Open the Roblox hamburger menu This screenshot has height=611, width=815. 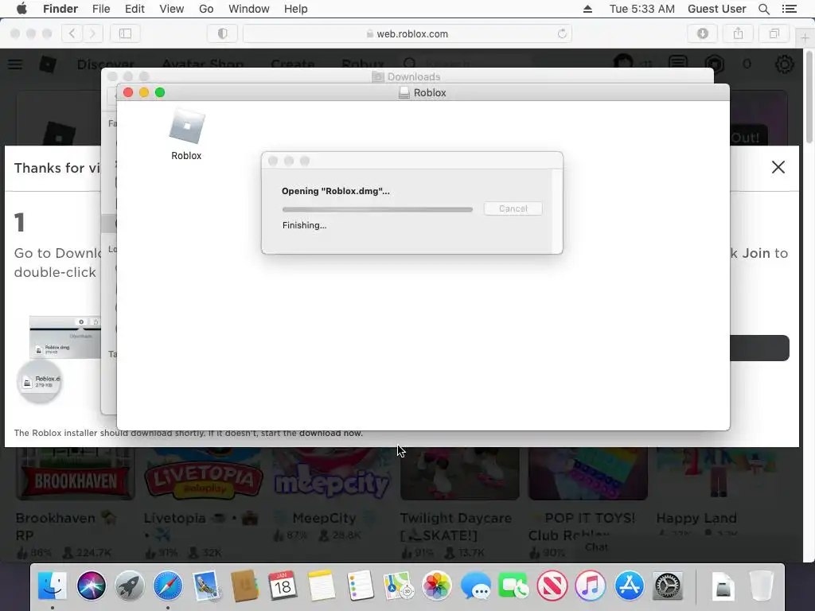[x=15, y=64]
